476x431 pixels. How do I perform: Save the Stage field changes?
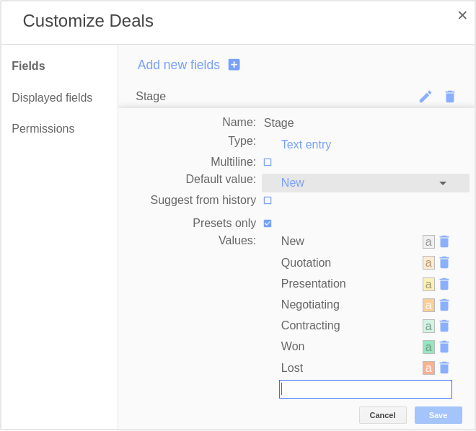[x=438, y=415]
